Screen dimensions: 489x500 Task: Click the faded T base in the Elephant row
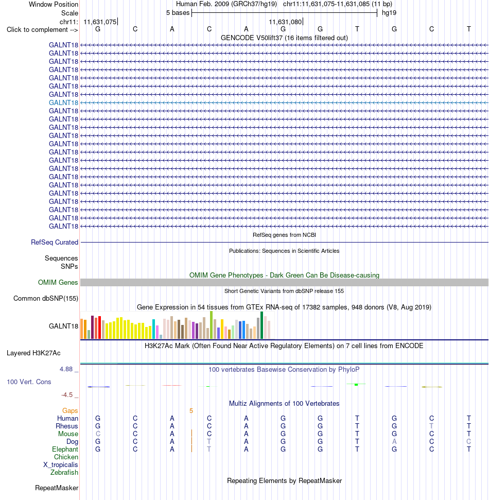209,450
